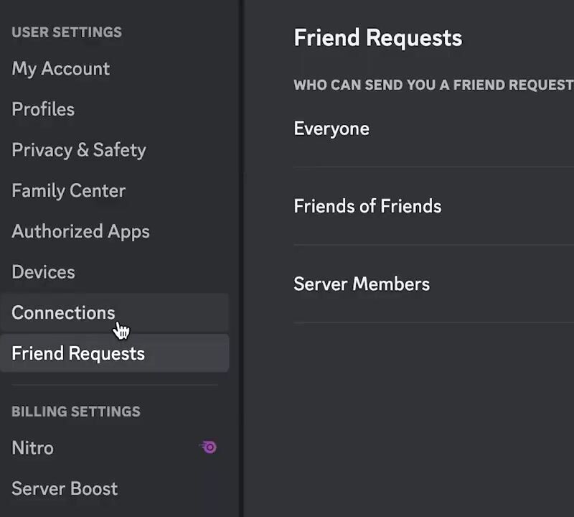Click sidebar divider above Billing Settings
The image size is (574, 517).
click(x=115, y=386)
